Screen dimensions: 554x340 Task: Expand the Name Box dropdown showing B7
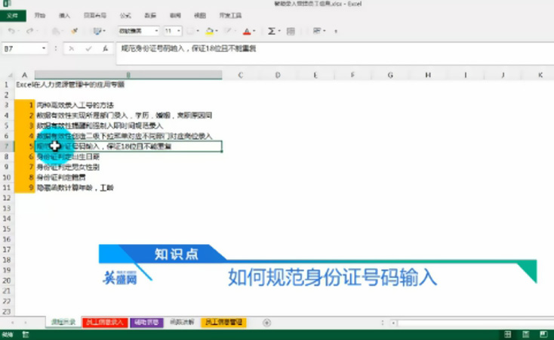coord(45,48)
